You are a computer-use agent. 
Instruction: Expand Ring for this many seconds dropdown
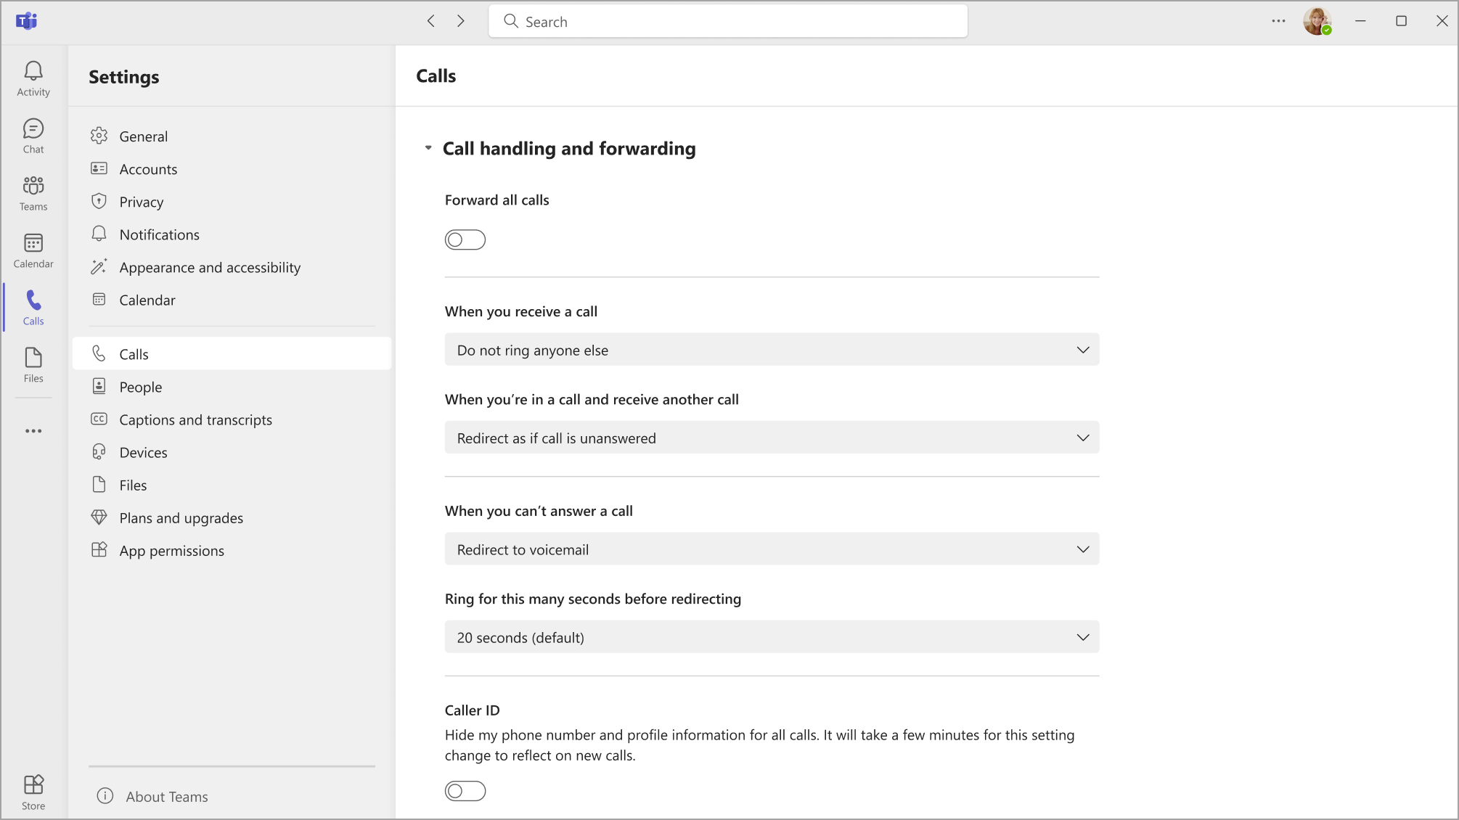[x=772, y=638]
